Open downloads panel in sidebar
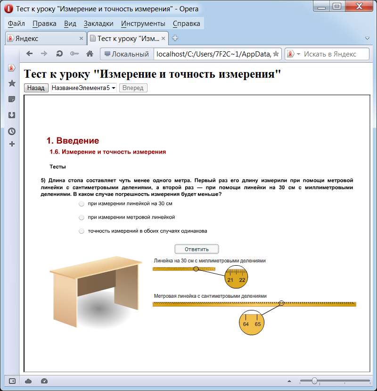The image size is (377, 391). [12, 115]
